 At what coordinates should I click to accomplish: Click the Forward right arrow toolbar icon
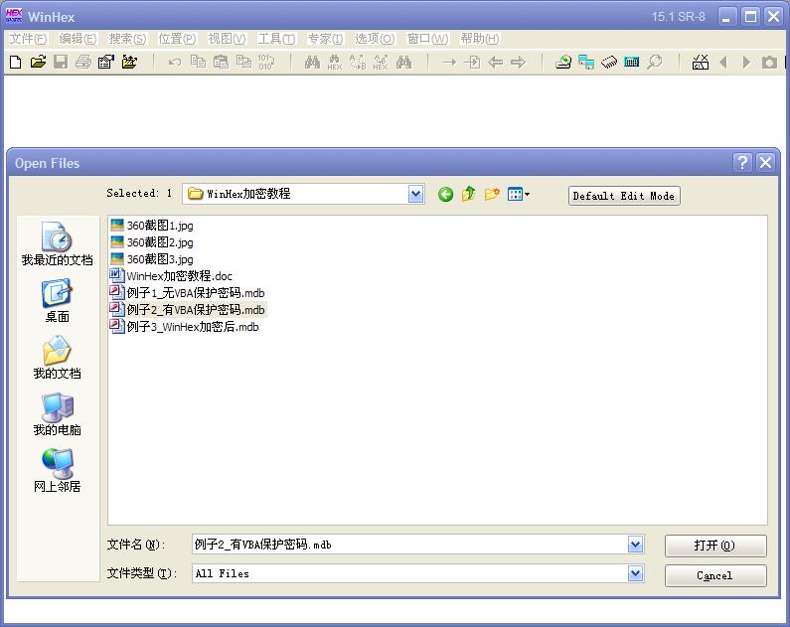pyautogui.click(x=518, y=62)
